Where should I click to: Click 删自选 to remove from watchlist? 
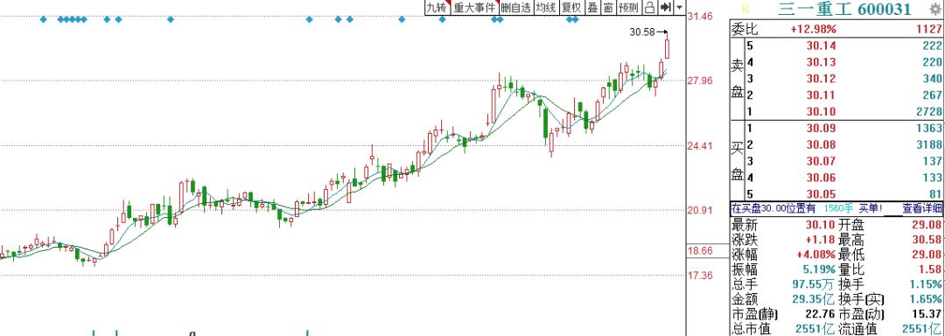(x=516, y=7)
